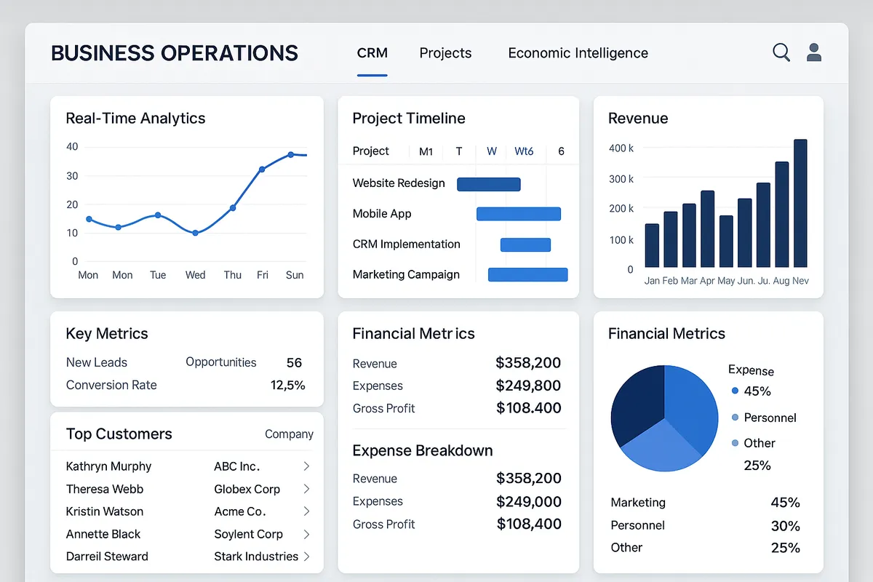Open the user profile menu
Image resolution: width=873 pixels, height=582 pixels.
(x=813, y=52)
